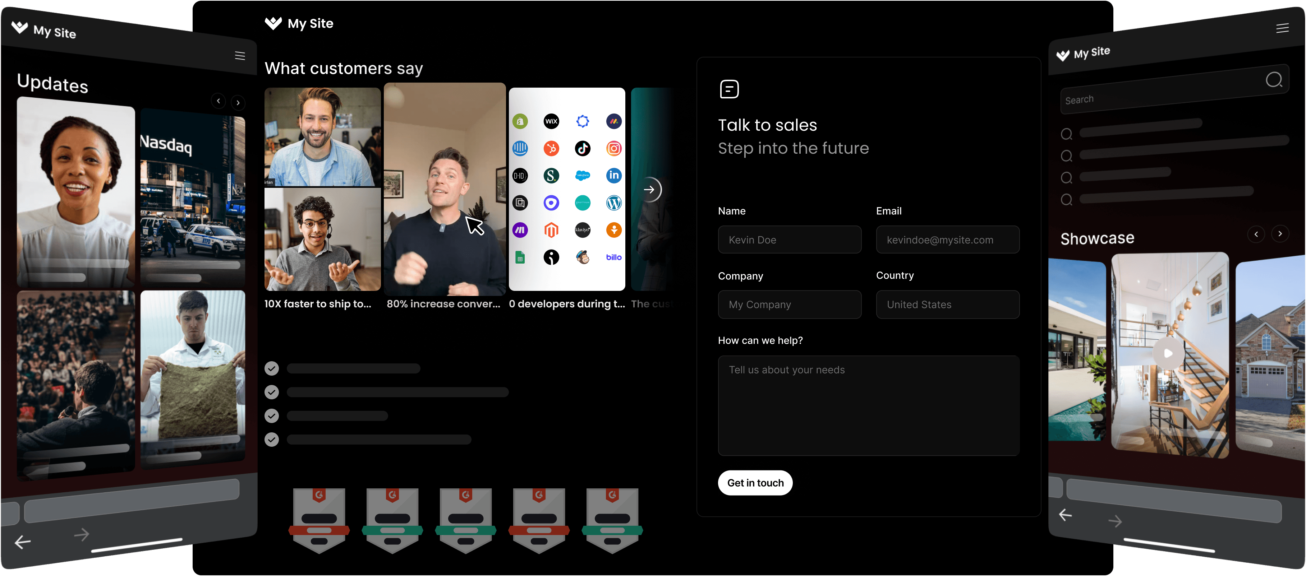The height and width of the screenshot is (576, 1306).
Task: Toggle the second checkmark list item
Action: pos(272,392)
